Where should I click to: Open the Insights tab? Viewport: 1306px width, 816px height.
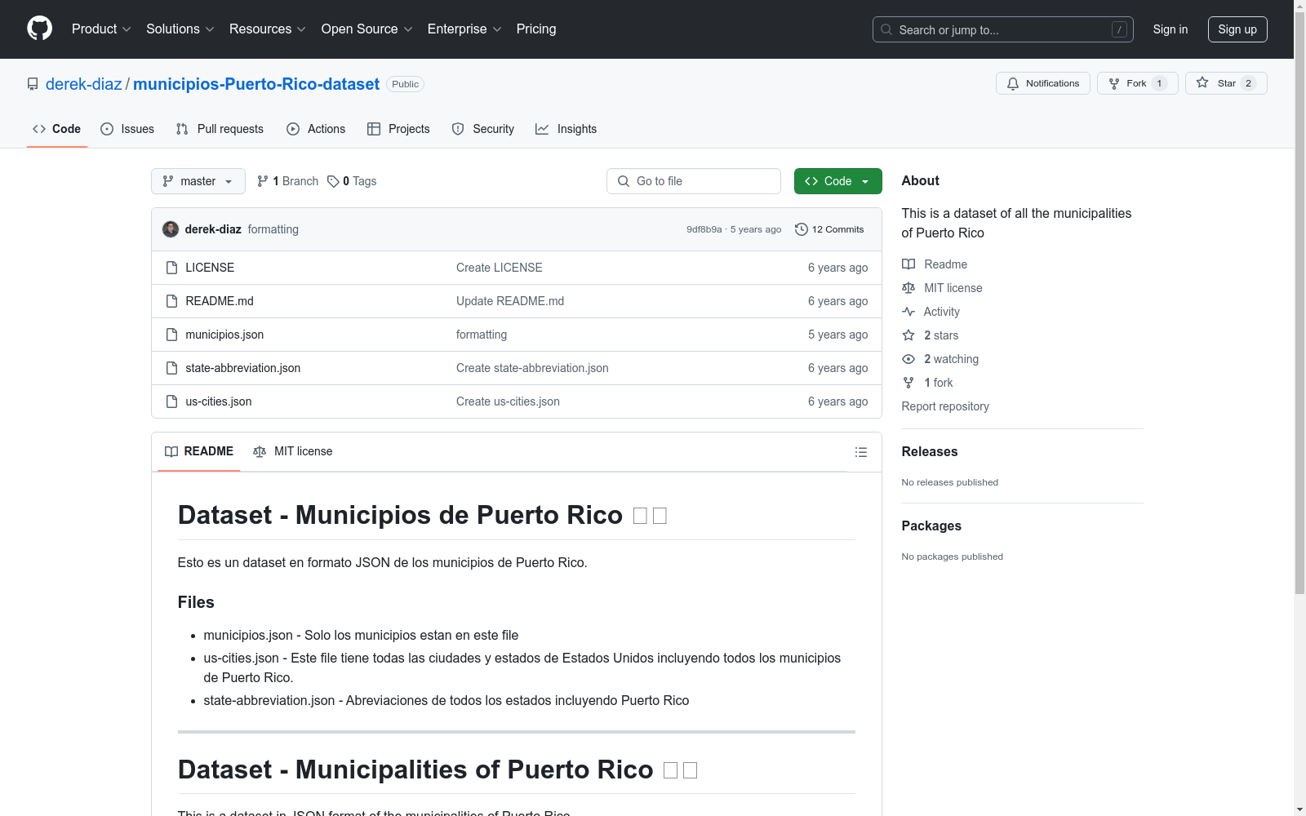566,129
